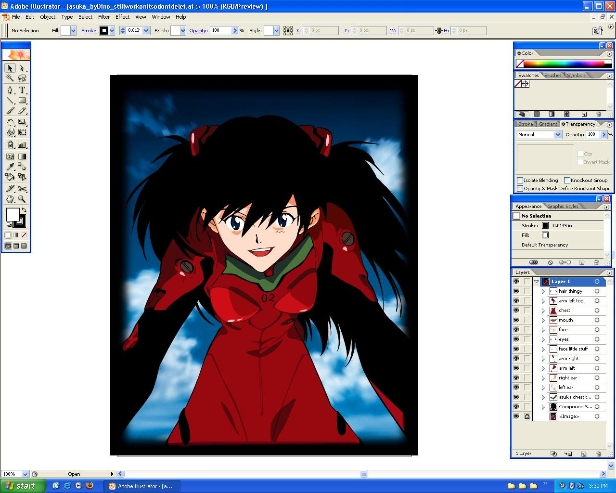The width and height of the screenshot is (616, 493).
Task: Open the Windows start menu
Action: [x=23, y=486]
